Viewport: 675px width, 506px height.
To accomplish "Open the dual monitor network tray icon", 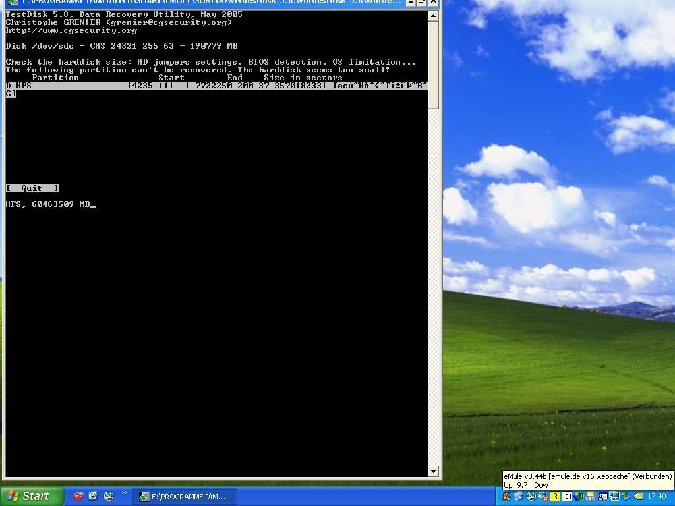I will click(x=614, y=497).
